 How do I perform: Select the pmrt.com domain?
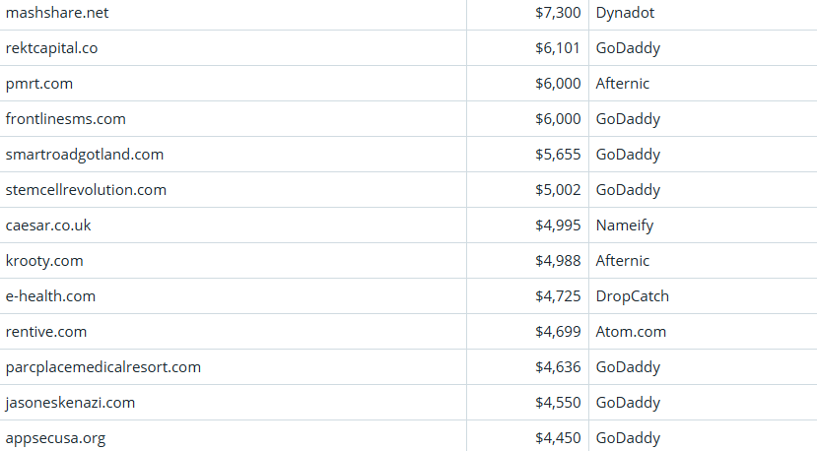tap(39, 84)
